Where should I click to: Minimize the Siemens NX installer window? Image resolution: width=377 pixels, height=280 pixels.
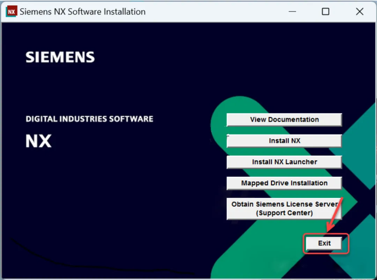click(292, 12)
